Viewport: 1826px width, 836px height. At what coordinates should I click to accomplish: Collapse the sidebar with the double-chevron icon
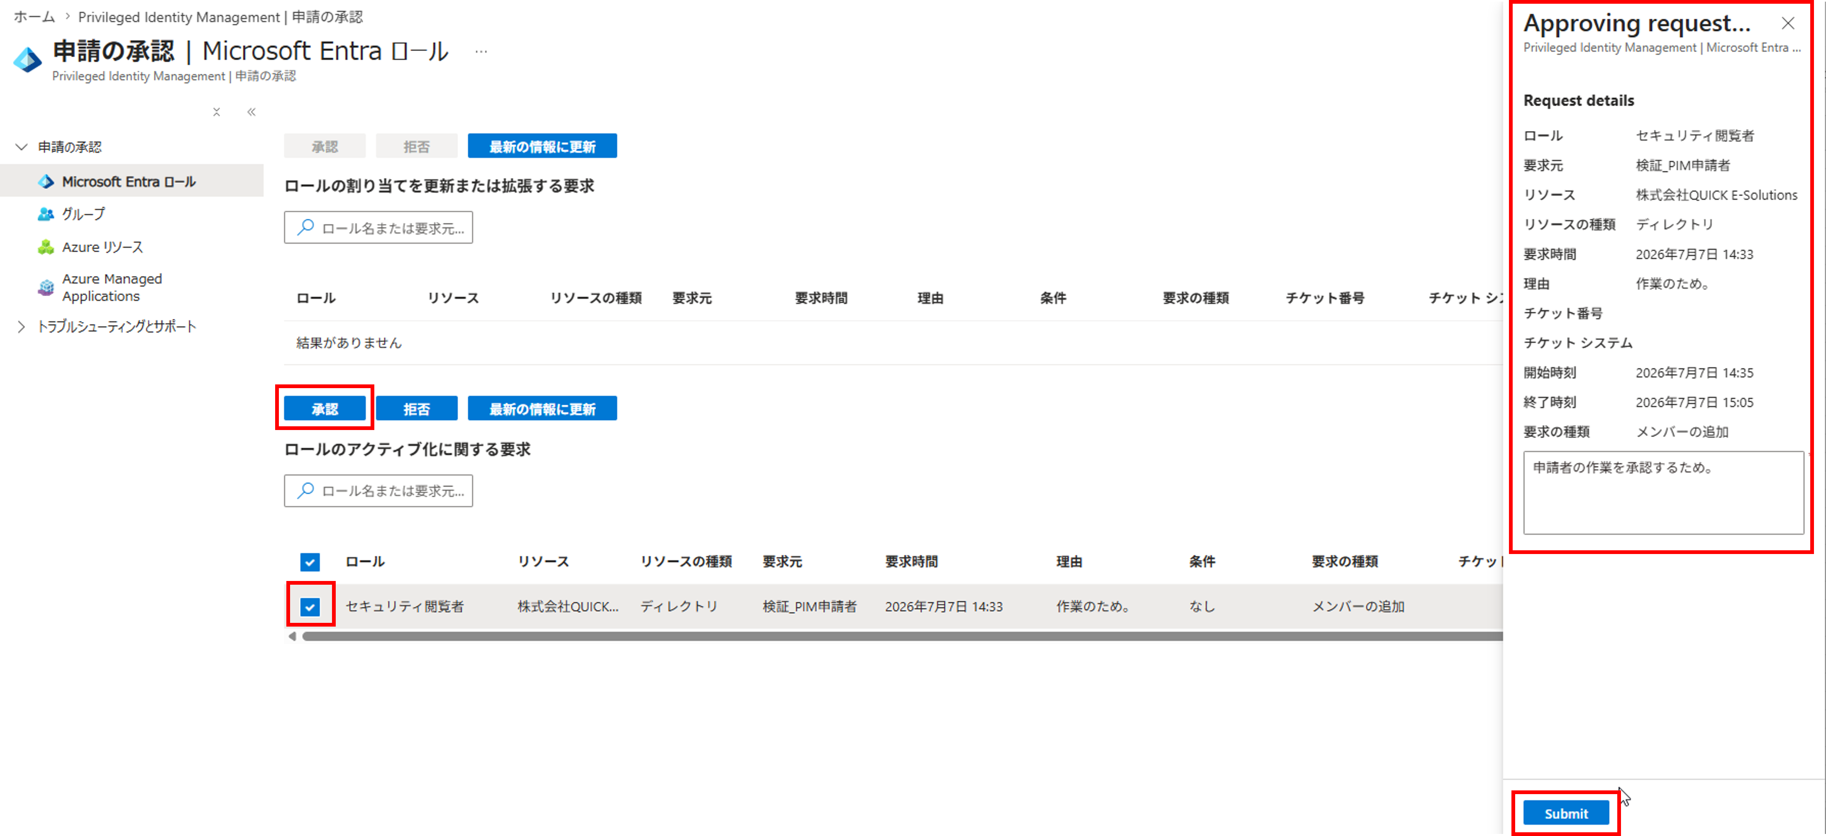pyautogui.click(x=251, y=112)
